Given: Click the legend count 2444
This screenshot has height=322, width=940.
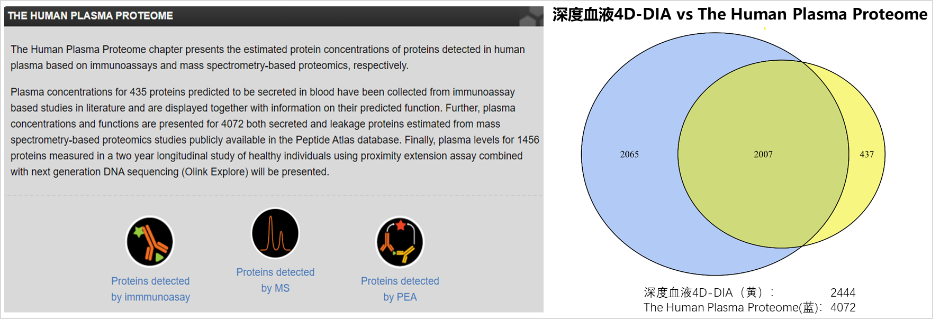Looking at the screenshot, I should coord(843,292).
